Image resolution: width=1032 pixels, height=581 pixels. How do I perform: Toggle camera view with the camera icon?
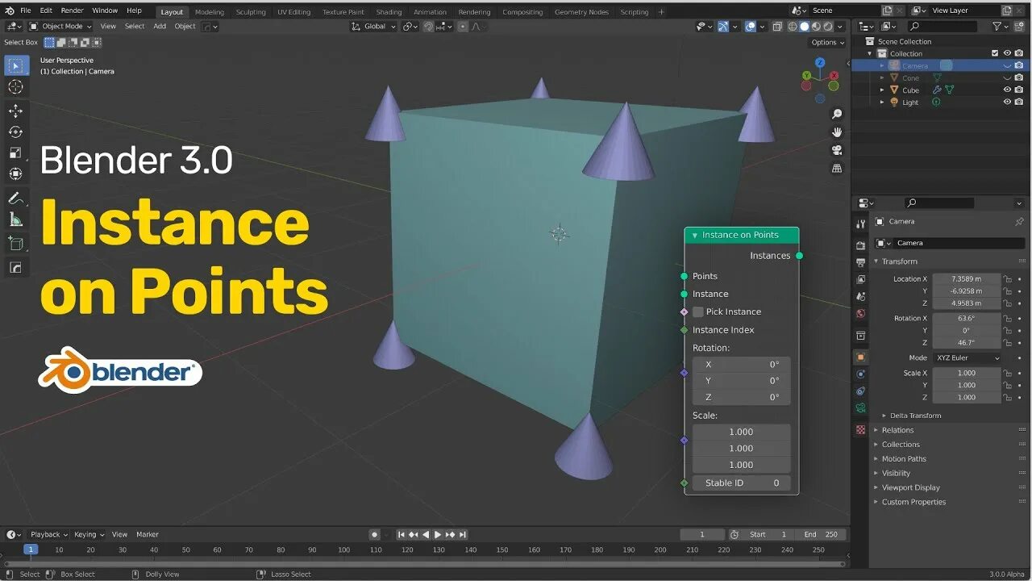click(837, 150)
